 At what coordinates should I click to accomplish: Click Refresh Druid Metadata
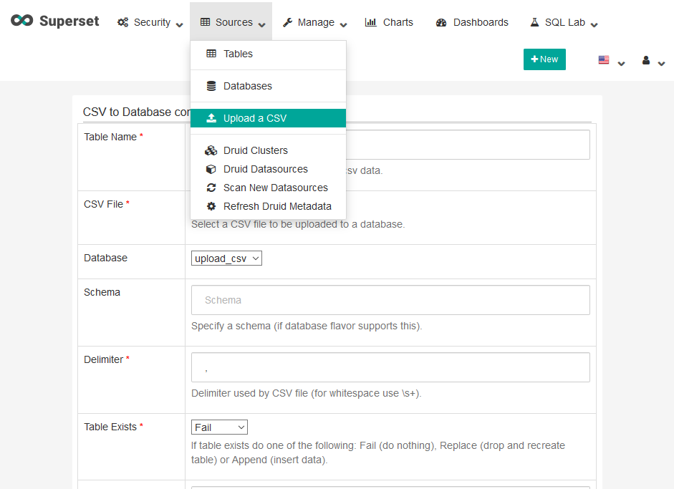coord(277,206)
